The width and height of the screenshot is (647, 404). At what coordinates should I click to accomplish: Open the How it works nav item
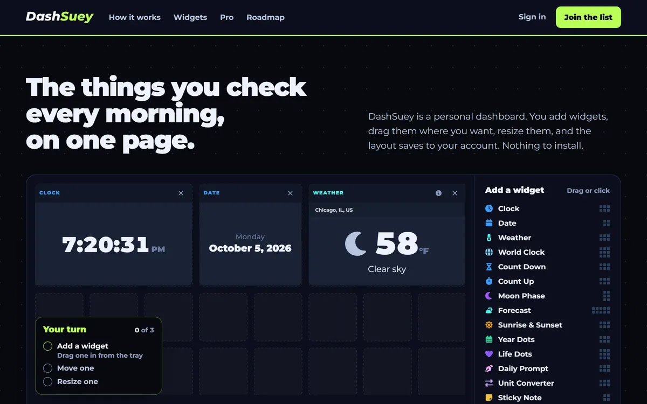135,17
